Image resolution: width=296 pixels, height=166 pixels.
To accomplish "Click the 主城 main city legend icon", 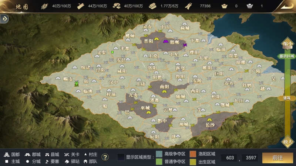I will (7, 162).
